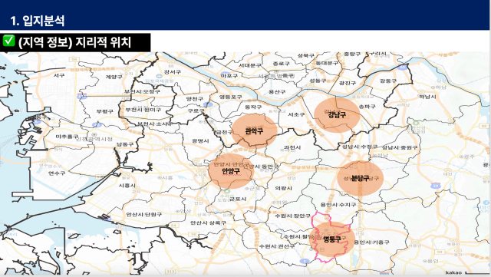
Task: Click the 강동구 map label
Action: click(x=388, y=81)
